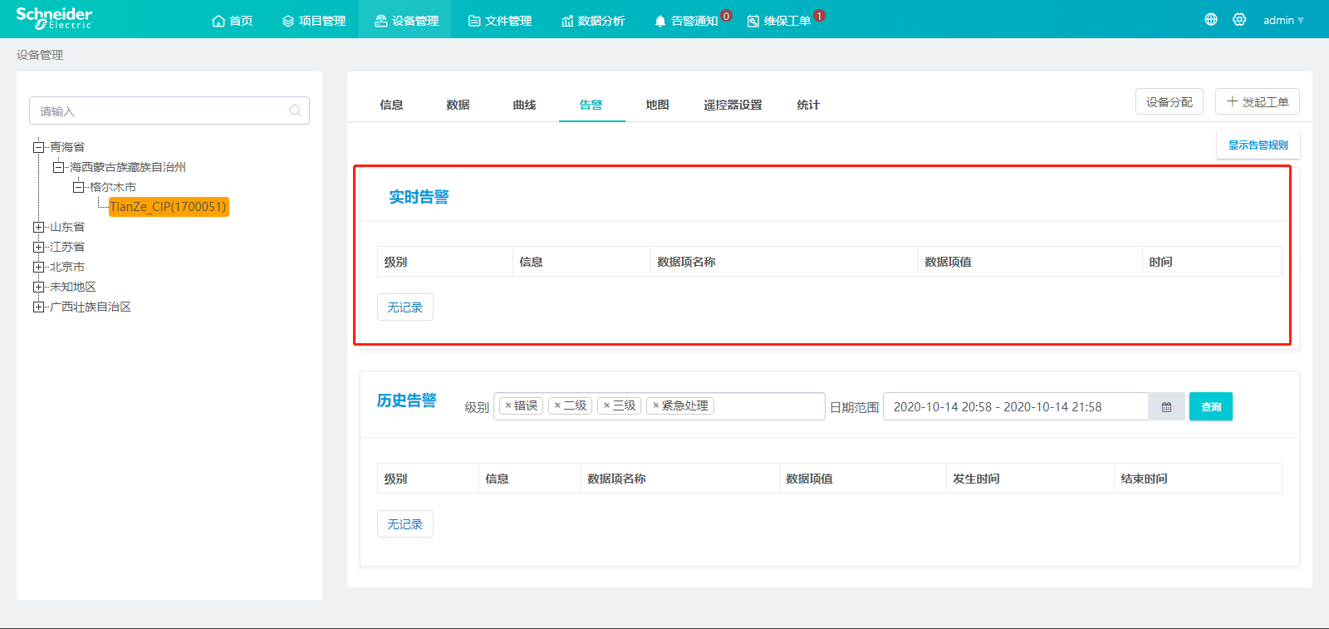The width and height of the screenshot is (1329, 629).
Task: Remove the 二级 level tag
Action: tap(557, 405)
